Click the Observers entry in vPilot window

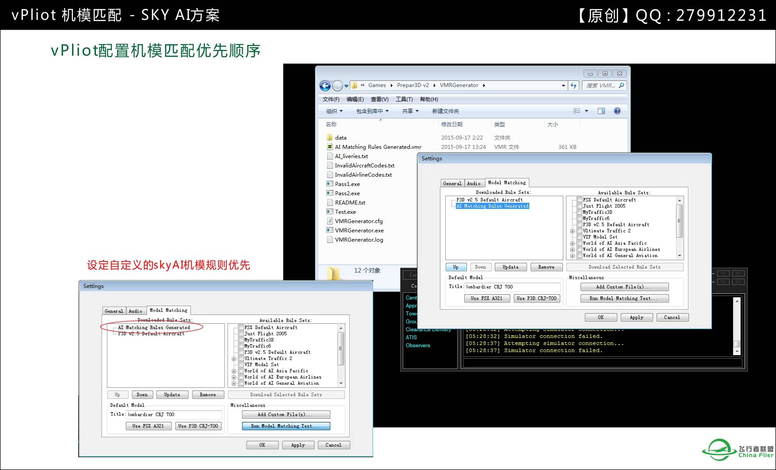pos(418,345)
